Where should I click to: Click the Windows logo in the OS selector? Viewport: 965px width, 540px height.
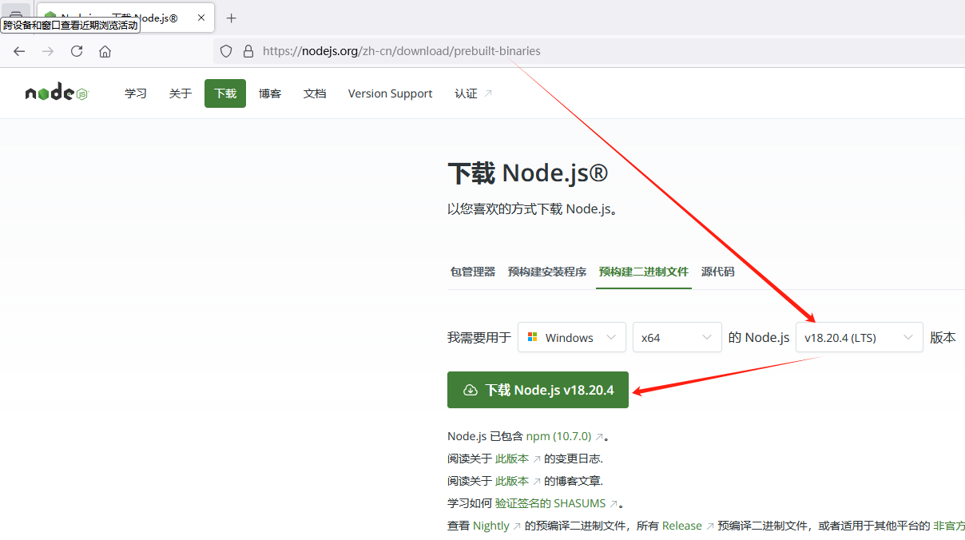(532, 337)
